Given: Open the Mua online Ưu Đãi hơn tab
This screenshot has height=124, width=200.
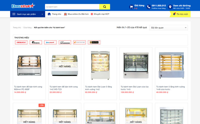Looking at the screenshot, I should tap(78, 14).
